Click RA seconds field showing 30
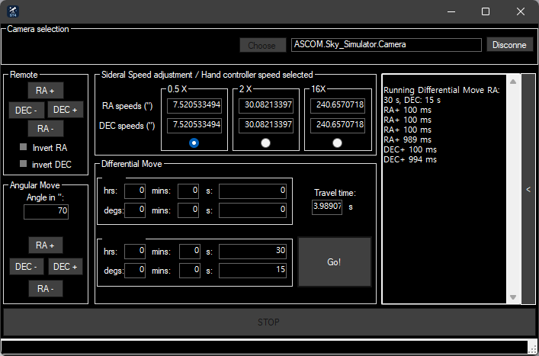The image size is (539, 356). pyautogui.click(x=252, y=252)
